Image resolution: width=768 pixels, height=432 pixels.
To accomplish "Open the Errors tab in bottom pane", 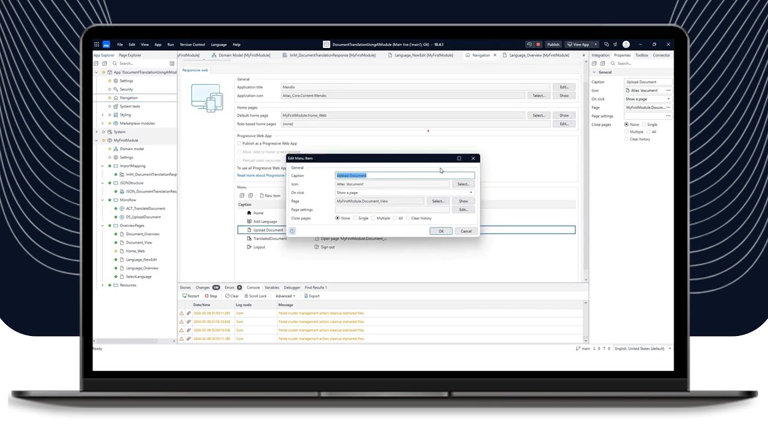I will pos(233,287).
